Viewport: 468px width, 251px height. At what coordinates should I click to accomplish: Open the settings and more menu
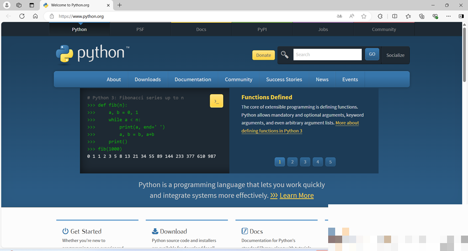[448, 16]
